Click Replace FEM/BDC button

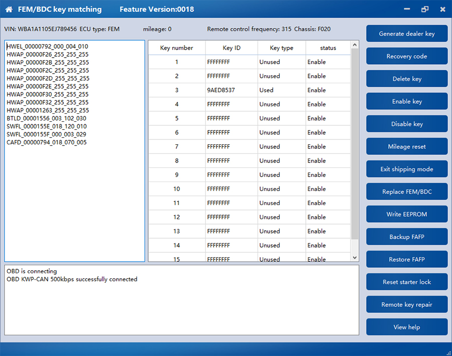pyautogui.click(x=407, y=192)
